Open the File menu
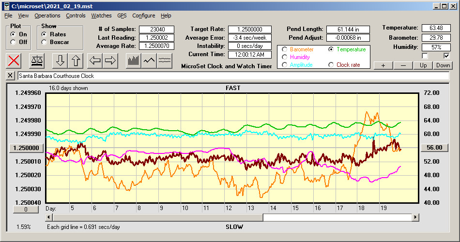The height and width of the screenshot is (242, 460). (x=8, y=15)
